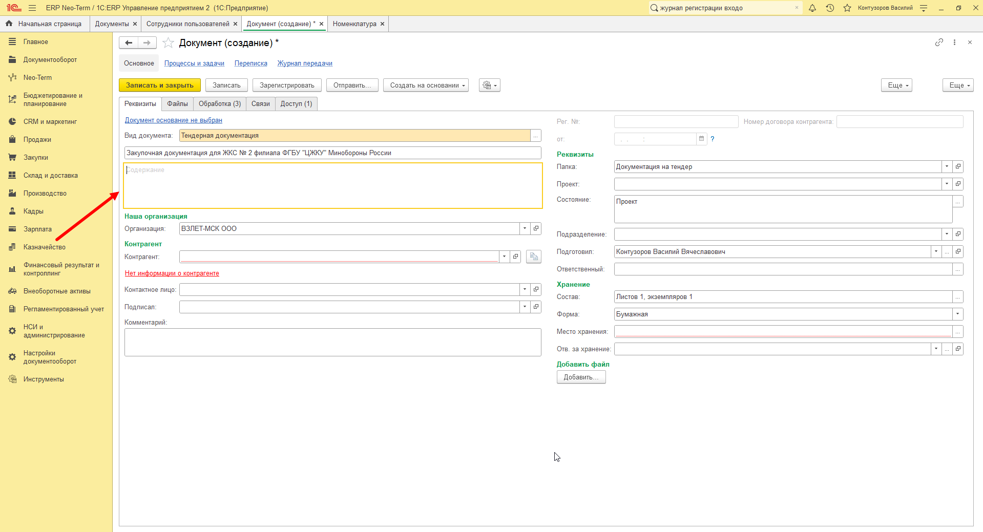
Task: Click Добавить... file button
Action: pyautogui.click(x=581, y=377)
